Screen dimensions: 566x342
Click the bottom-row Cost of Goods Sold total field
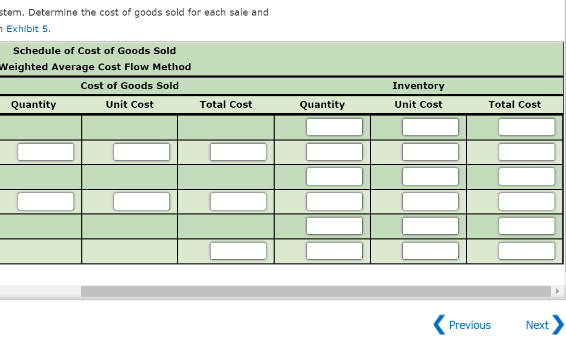point(238,250)
